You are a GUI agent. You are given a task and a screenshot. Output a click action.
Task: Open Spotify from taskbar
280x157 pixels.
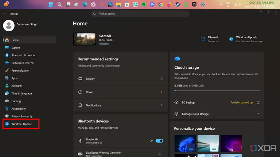144,4
